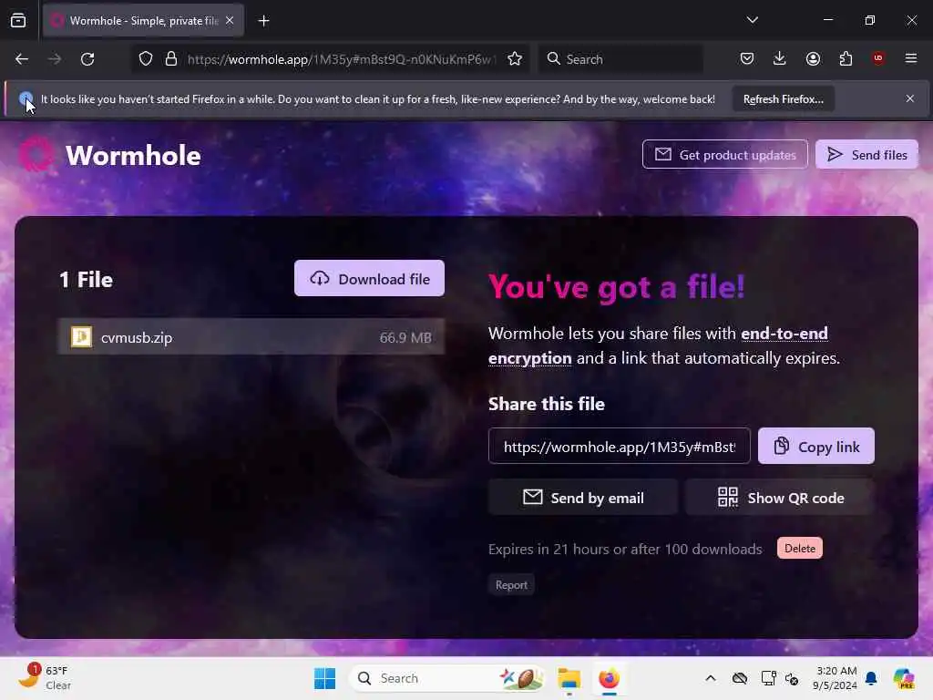Bookmark this page with star icon
This screenshot has height=700, width=933.
click(x=515, y=59)
